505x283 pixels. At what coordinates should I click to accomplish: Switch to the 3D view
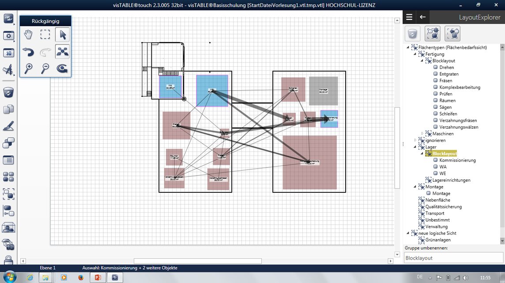coord(8,53)
